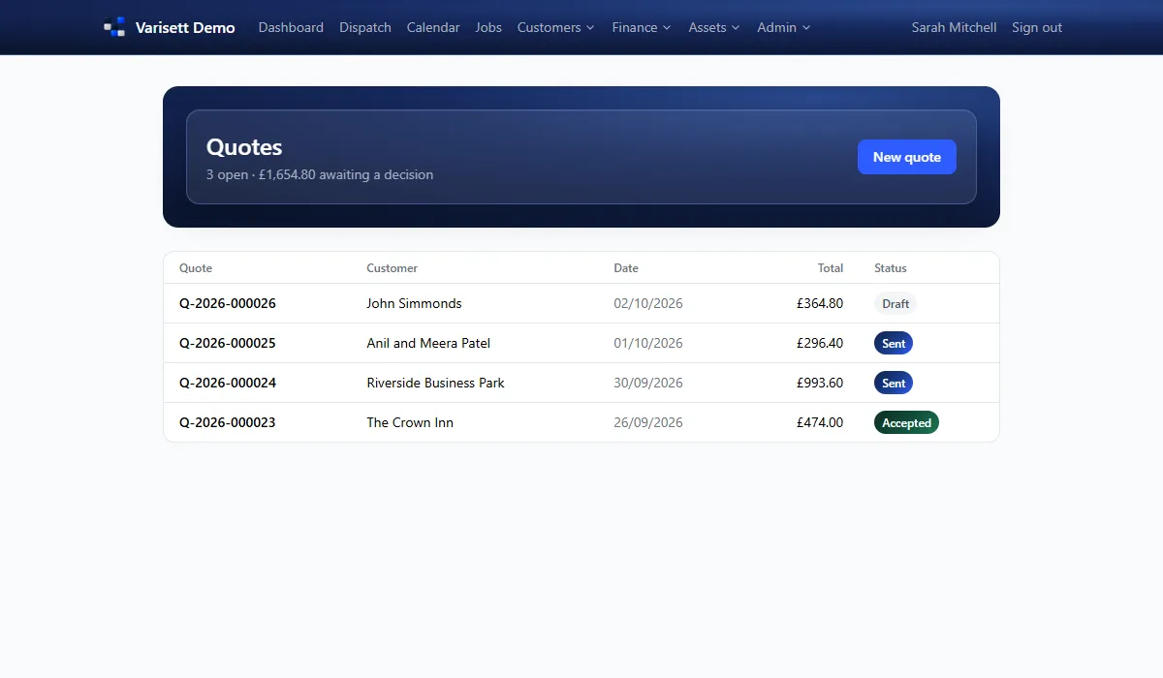This screenshot has width=1163, height=678.
Task: Click the '3 open · £1,654.80 awaiting a decision' summary
Action: click(x=320, y=174)
